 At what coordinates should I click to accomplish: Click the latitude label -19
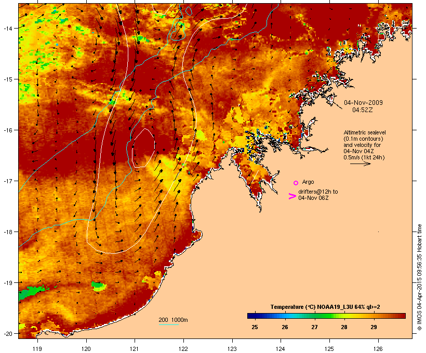[7, 282]
